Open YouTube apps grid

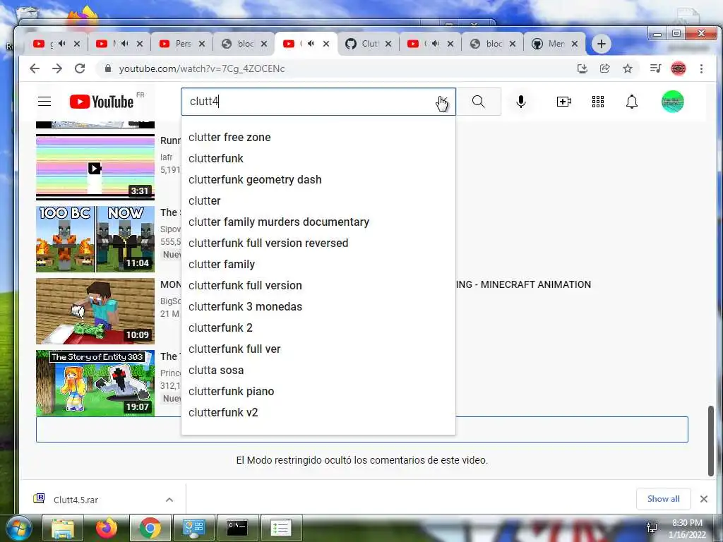598,102
